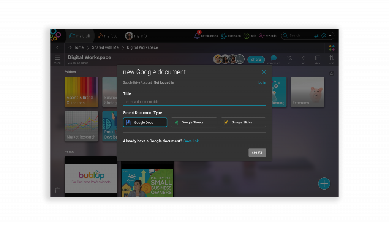Expand the search bar dropdown arrow
The width and height of the screenshot is (389, 226).
coord(330,36)
